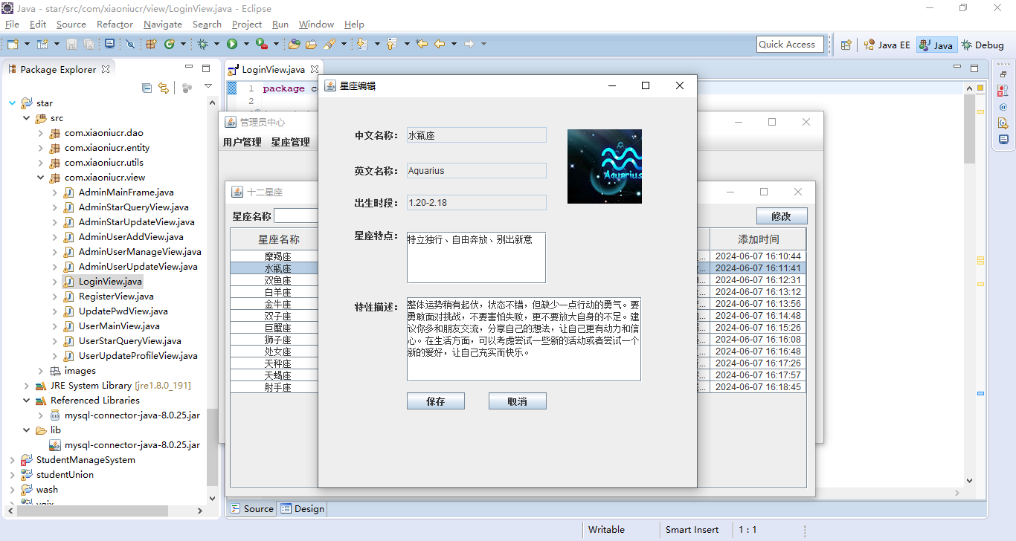Viewport: 1016px width, 541px height.
Task: Click the Console icon in right trim bar
Action: (1003, 139)
